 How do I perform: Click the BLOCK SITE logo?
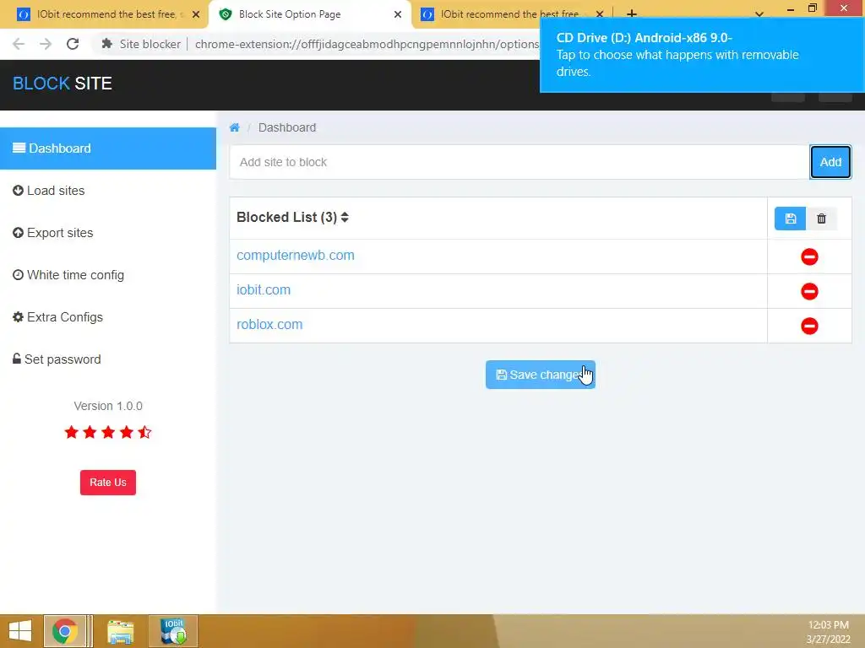click(63, 84)
